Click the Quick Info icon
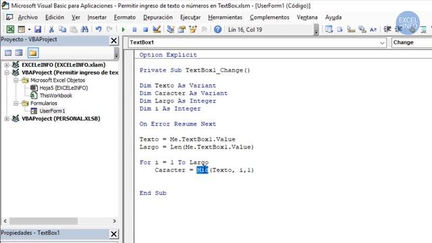This screenshot has height=243, width=432. click(351, 29)
